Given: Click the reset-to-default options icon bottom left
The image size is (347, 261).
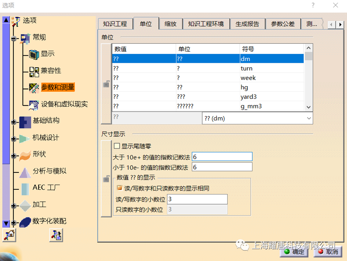Looking at the screenshot, I should (9, 235).
